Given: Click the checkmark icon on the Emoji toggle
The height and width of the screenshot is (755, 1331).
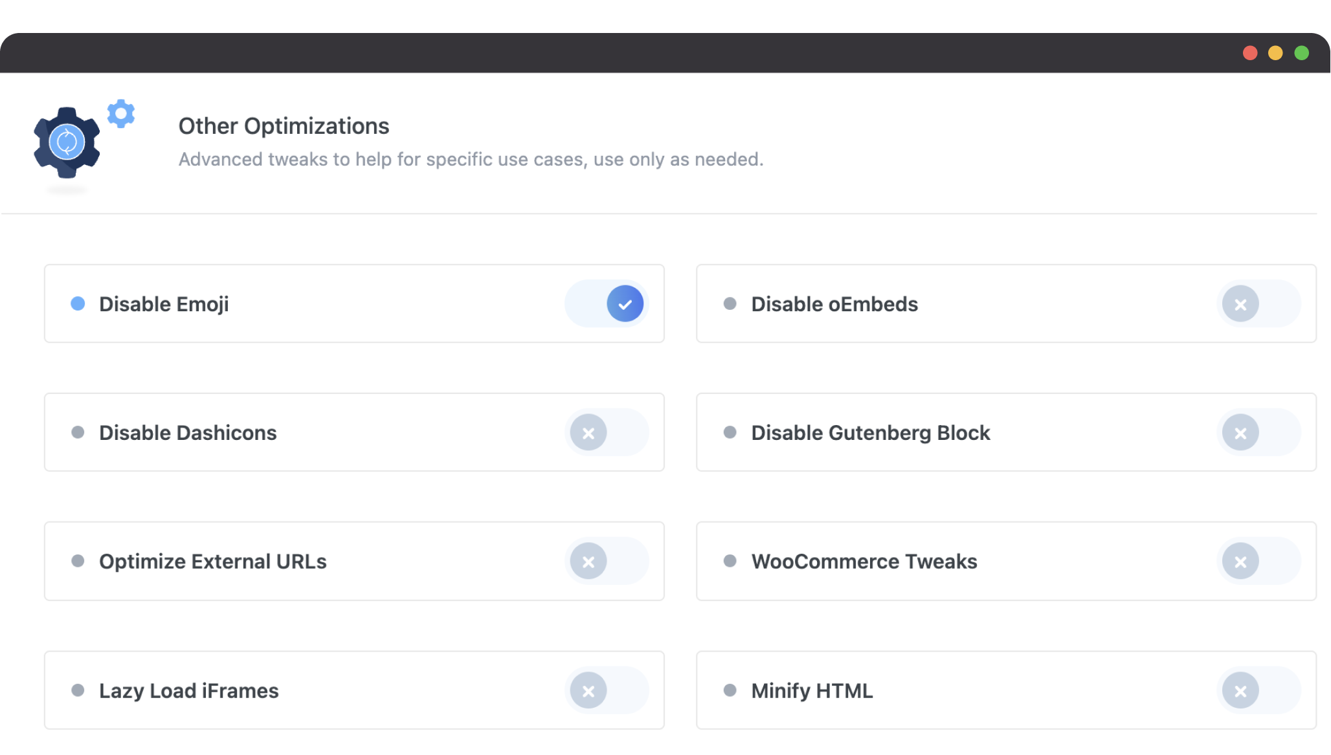Looking at the screenshot, I should tap(623, 303).
